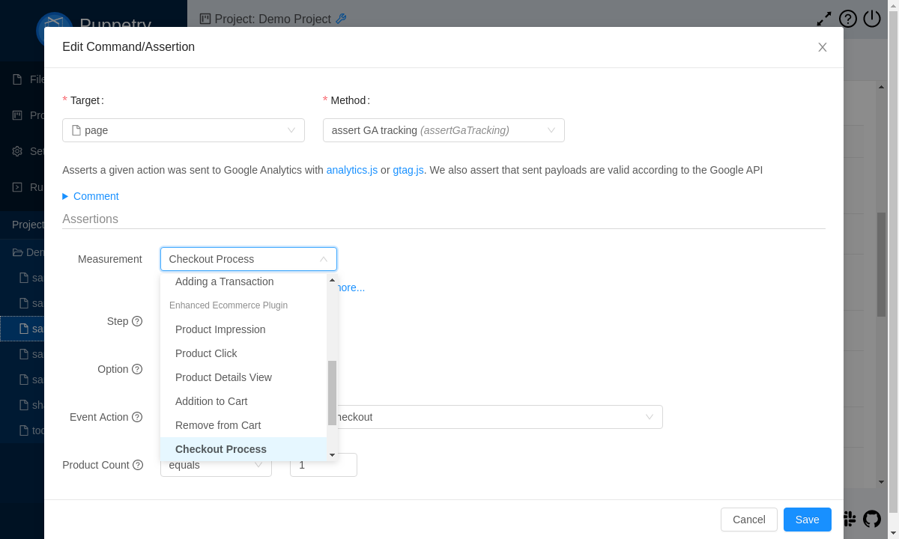Image resolution: width=899 pixels, height=539 pixels.
Task: Click the power off icon in the header
Action: [x=871, y=19]
